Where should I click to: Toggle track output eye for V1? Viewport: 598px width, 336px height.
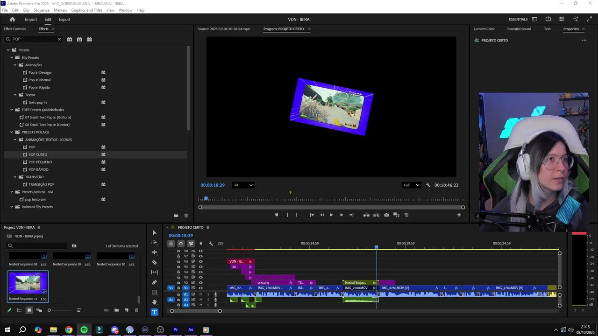click(x=201, y=288)
